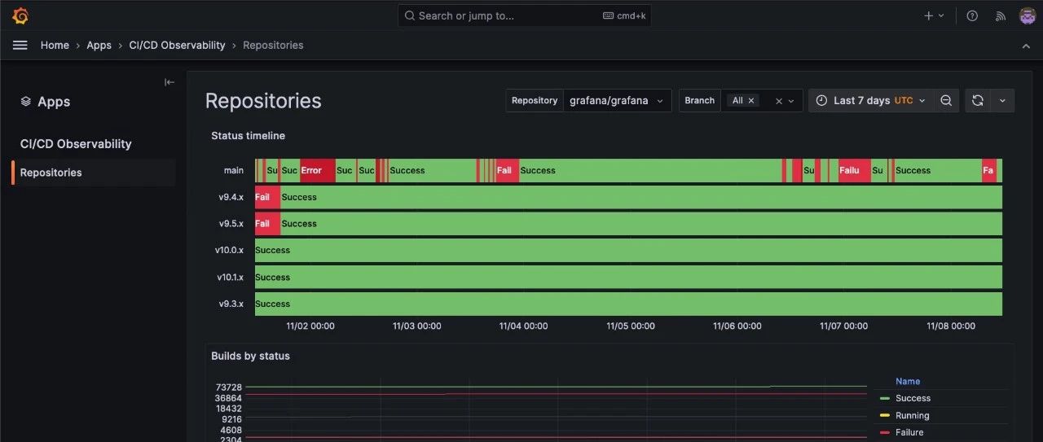
Task: Click the Grafana logo icon
Action: click(20, 15)
